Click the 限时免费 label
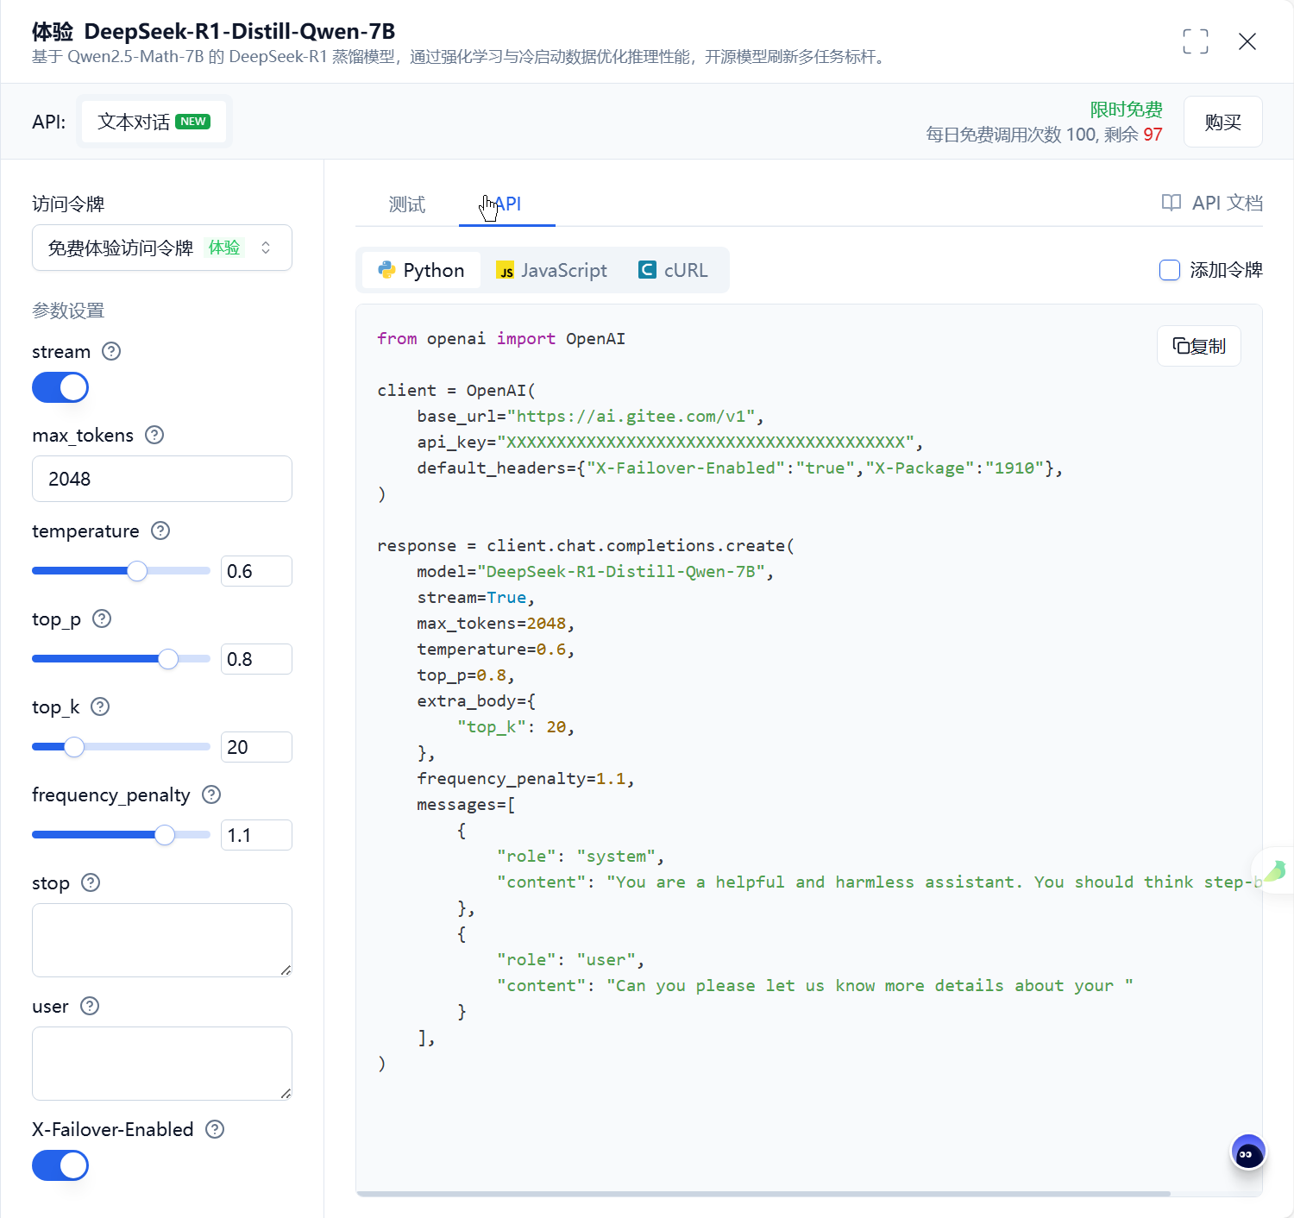 (x=1126, y=110)
